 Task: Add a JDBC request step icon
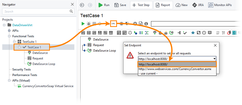105,33
